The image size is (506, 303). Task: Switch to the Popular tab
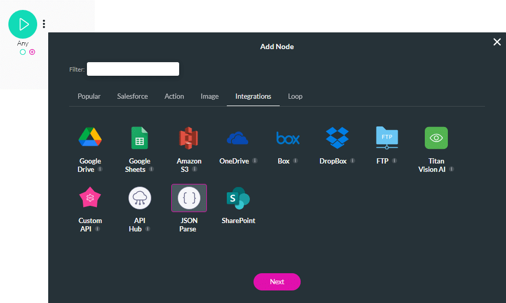(x=89, y=96)
